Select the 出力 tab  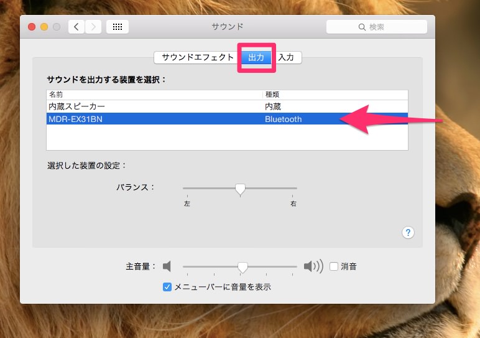pyautogui.click(x=256, y=57)
